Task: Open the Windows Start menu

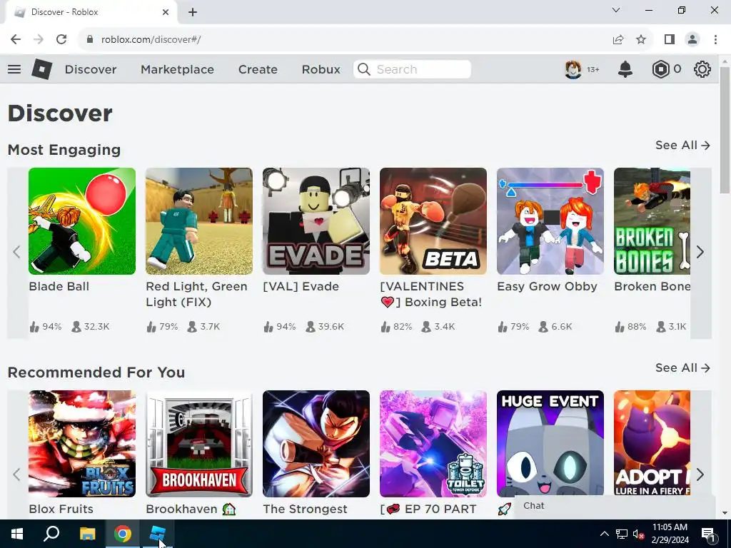Action: 17,534
